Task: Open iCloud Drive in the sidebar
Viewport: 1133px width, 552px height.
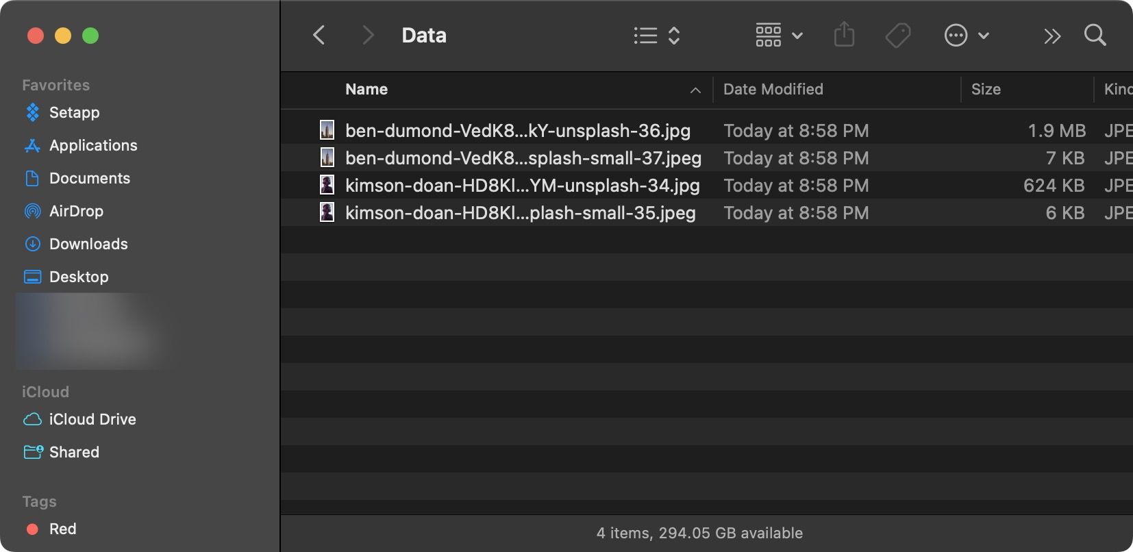Action: point(92,419)
